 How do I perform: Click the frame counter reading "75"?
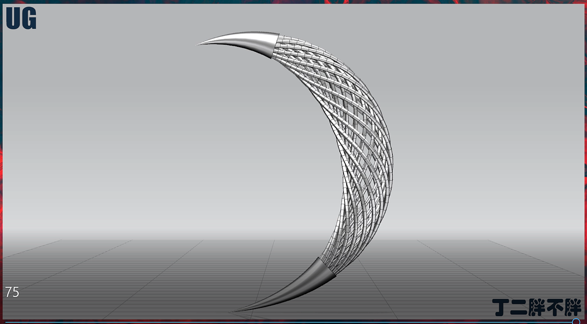tap(12, 292)
